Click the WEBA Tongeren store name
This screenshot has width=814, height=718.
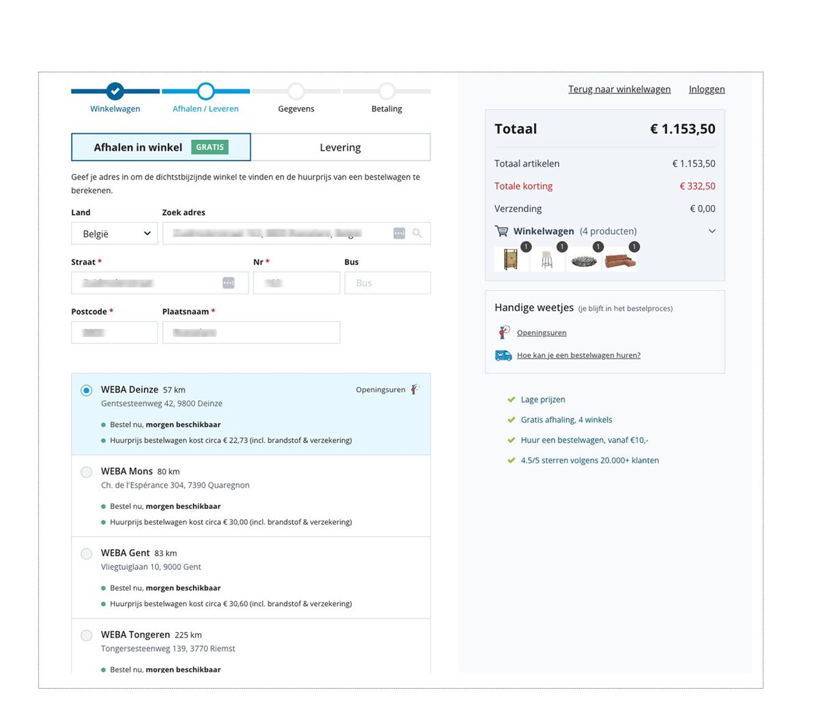[135, 635]
